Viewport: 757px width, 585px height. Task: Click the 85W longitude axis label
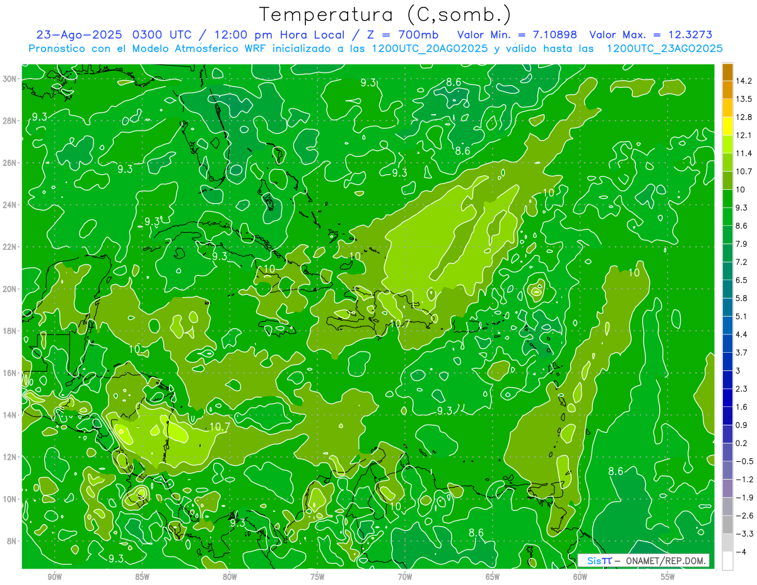pos(142,577)
